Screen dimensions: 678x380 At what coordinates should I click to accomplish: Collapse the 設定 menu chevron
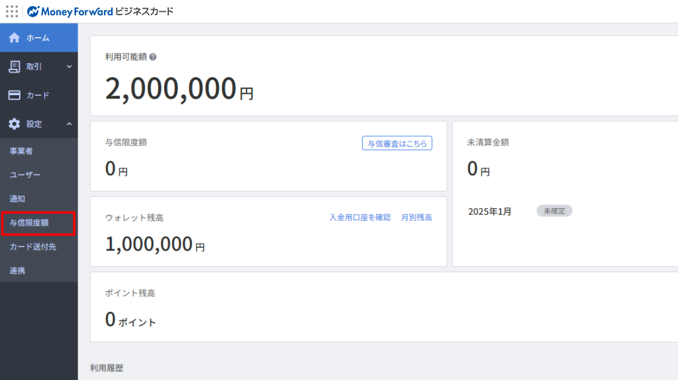click(69, 124)
